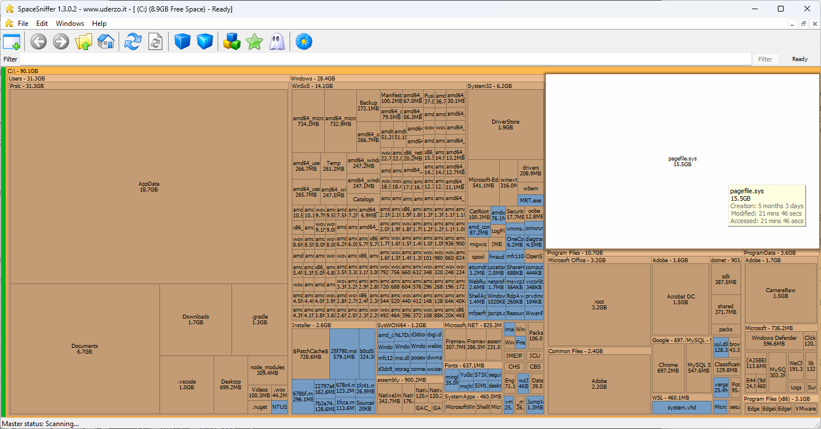Open the Help menu
Image resolution: width=821 pixels, height=429 pixels.
[99, 24]
